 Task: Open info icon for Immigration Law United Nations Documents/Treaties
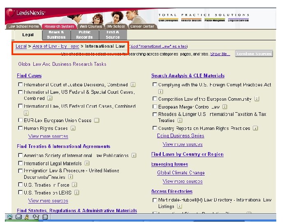pos(70,177)
